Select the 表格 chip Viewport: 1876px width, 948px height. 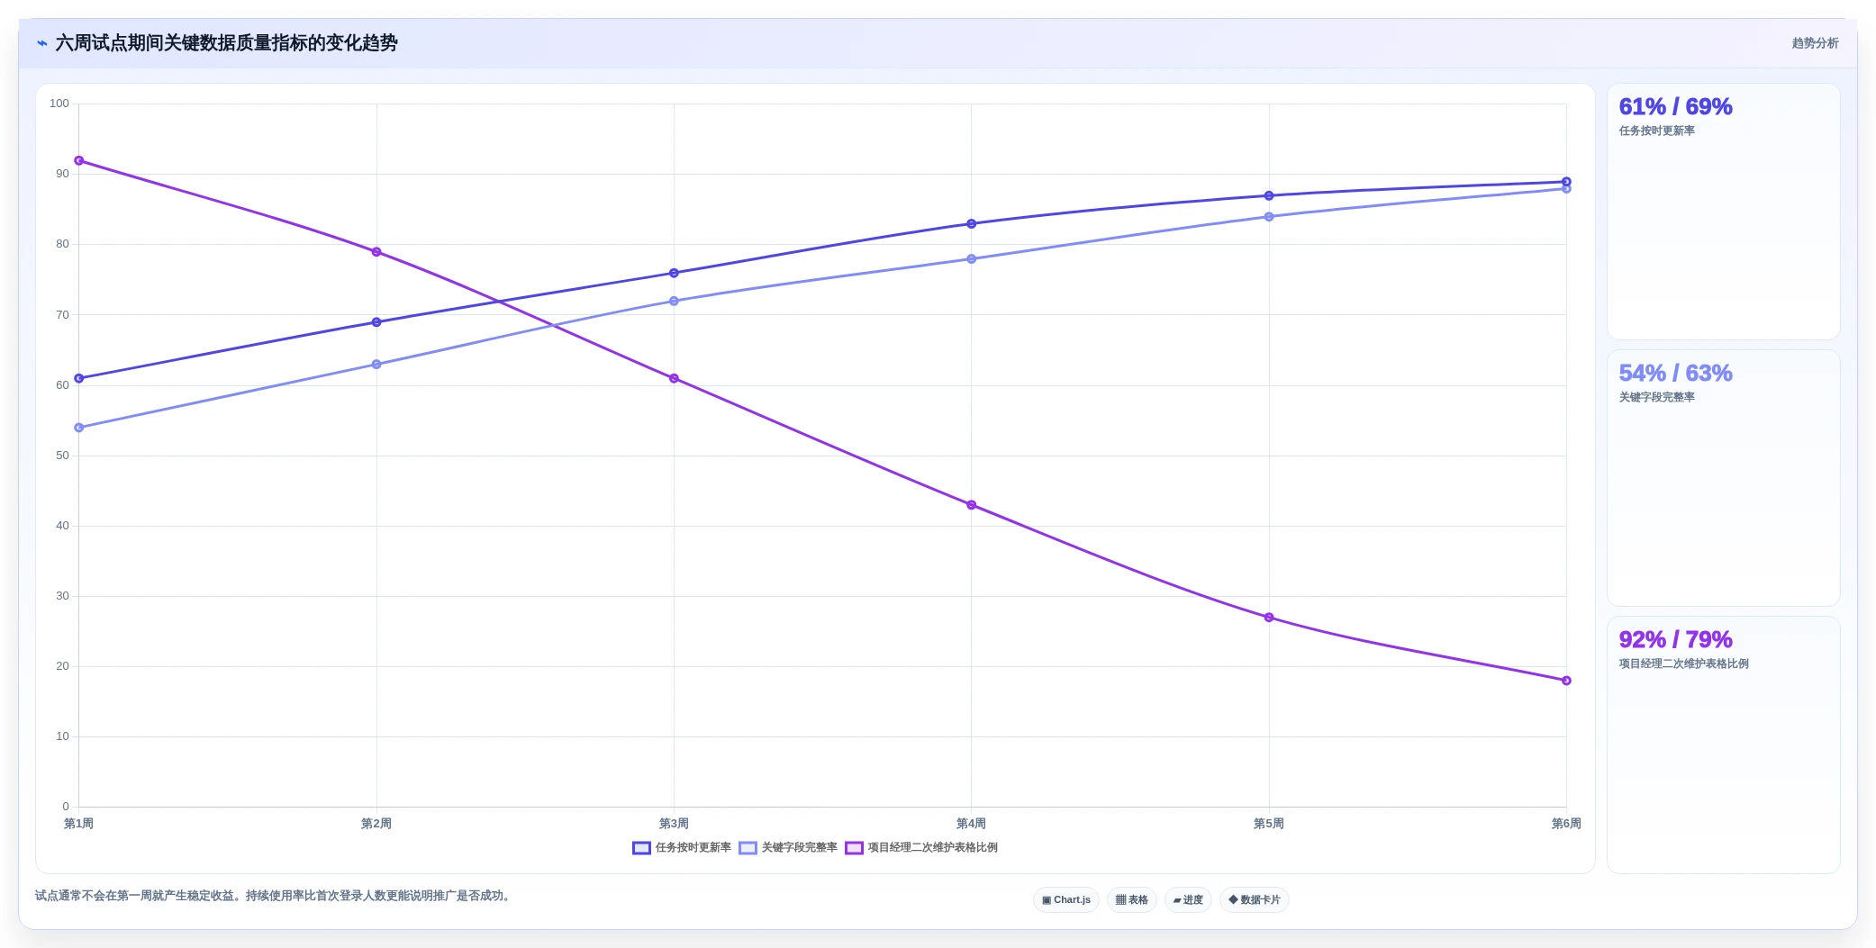pyautogui.click(x=1131, y=900)
